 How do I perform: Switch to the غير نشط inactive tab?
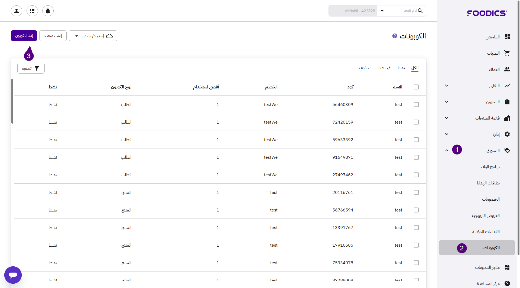tap(384, 68)
